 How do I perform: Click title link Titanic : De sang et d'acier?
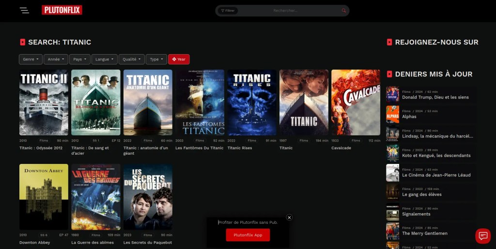pyautogui.click(x=90, y=150)
